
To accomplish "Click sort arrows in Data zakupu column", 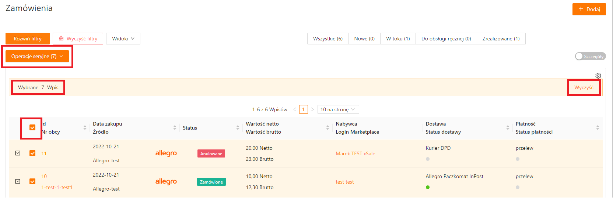I will 175,128.
